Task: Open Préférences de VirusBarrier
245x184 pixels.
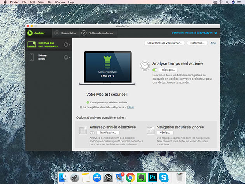Action: pyautogui.click(x=164, y=43)
